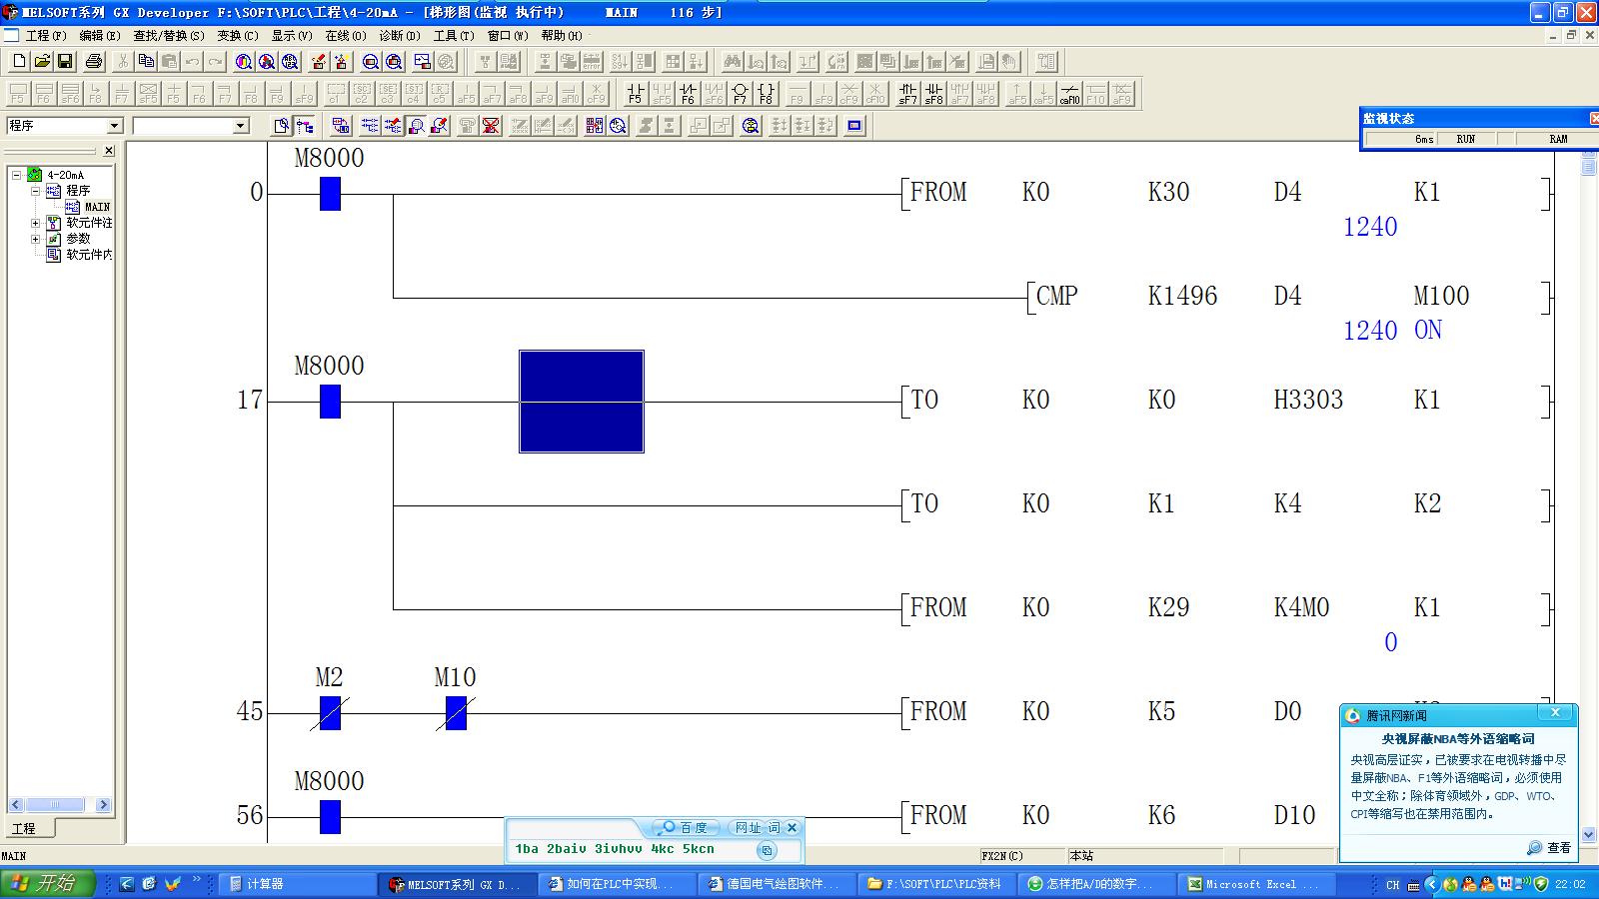This screenshot has height=899, width=1599.
Task: Insert application instruction with F8 bracket icon
Action: (766, 94)
